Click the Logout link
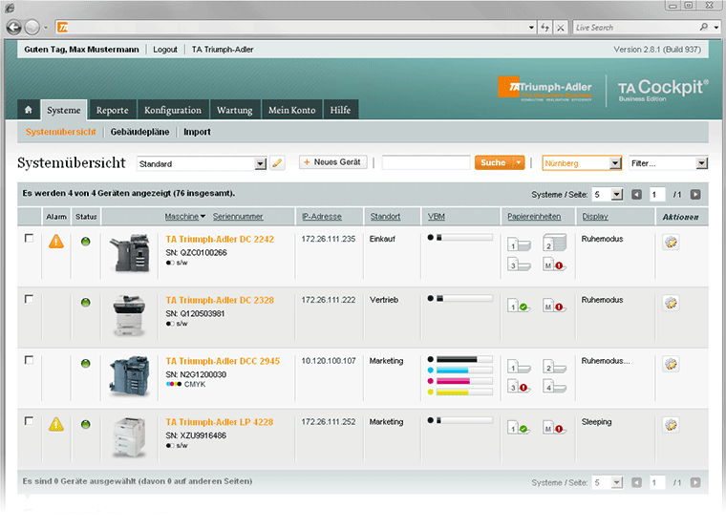Screen dimensions: 726x530 165,50
